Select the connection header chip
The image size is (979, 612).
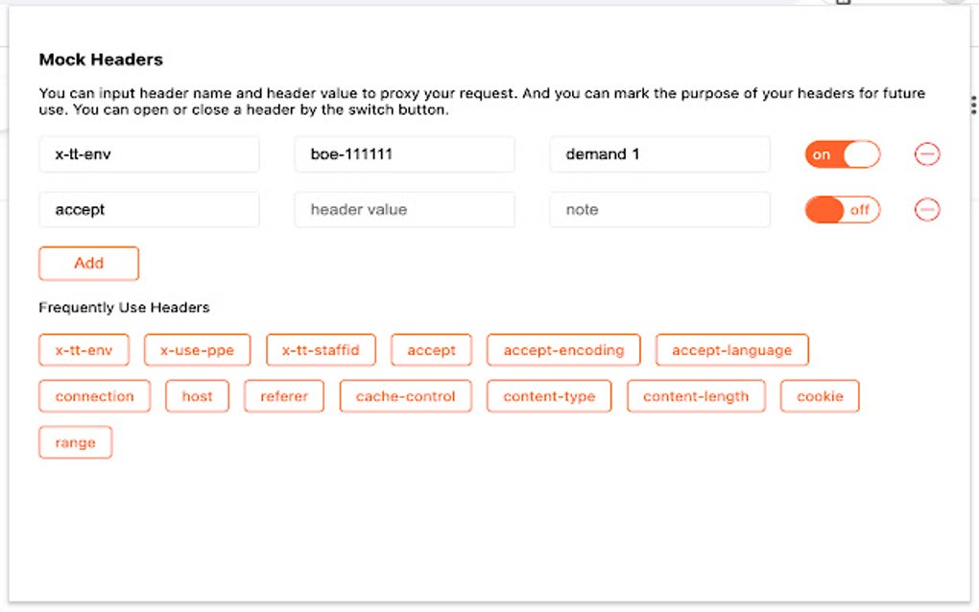point(93,395)
